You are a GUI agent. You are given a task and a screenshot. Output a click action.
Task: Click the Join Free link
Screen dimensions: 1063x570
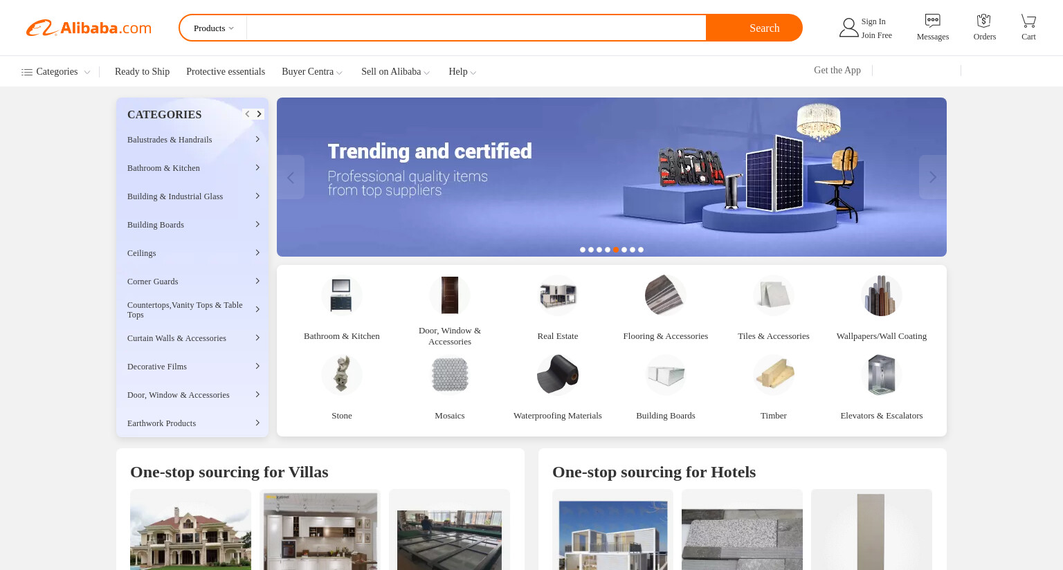876,35
